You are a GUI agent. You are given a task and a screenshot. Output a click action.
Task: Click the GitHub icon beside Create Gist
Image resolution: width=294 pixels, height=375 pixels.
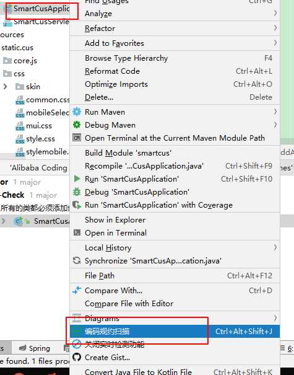(x=77, y=357)
